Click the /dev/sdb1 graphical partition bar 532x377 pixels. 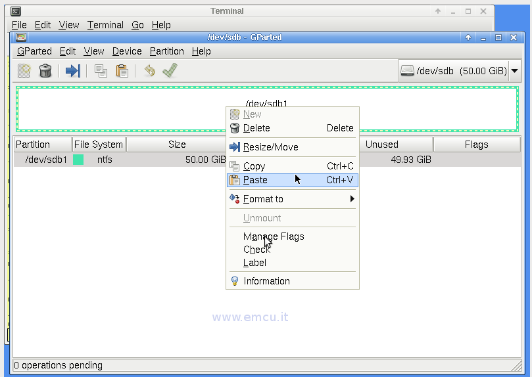(x=267, y=109)
